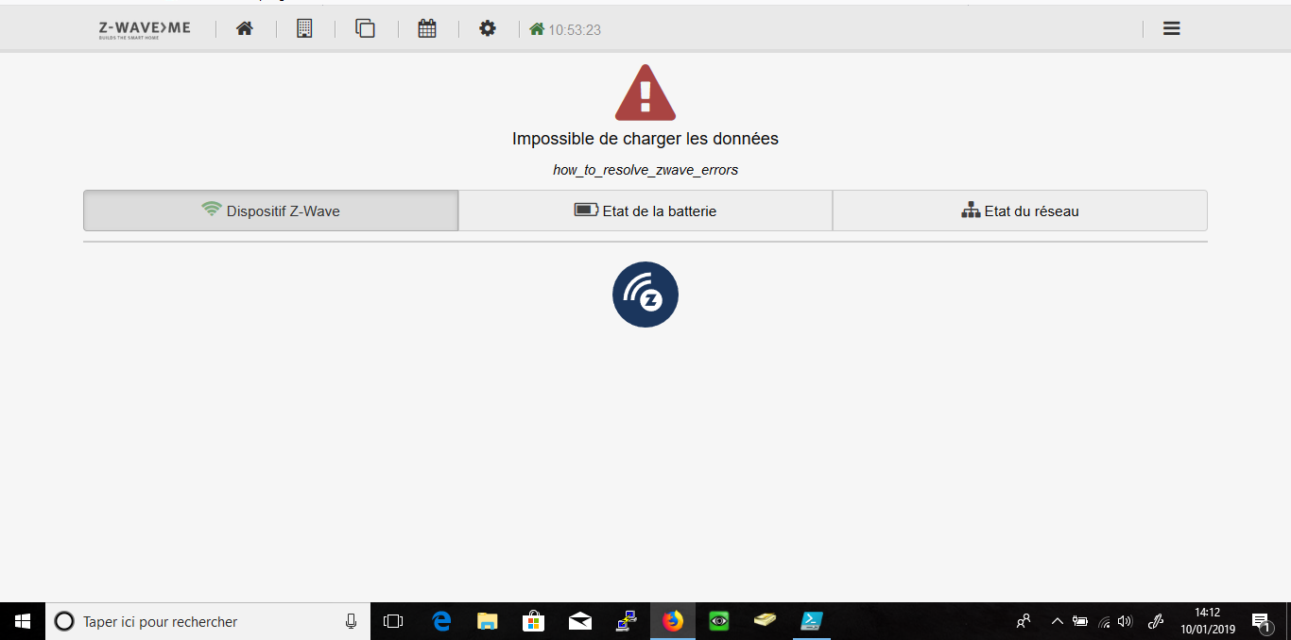
Task: Go to the Home dashboard icon
Action: [245, 28]
